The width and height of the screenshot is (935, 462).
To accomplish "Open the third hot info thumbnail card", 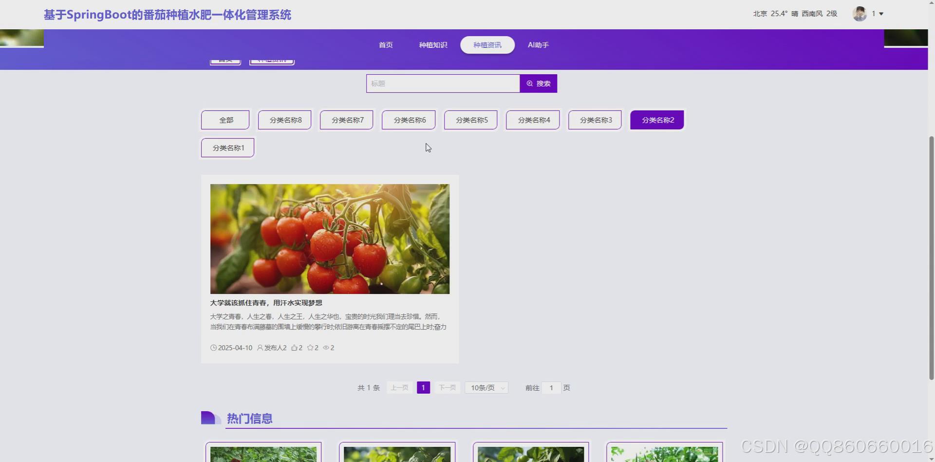I will coord(531,453).
